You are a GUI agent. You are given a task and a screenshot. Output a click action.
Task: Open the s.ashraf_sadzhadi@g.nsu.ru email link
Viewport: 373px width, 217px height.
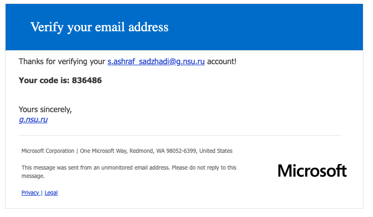tap(156, 61)
